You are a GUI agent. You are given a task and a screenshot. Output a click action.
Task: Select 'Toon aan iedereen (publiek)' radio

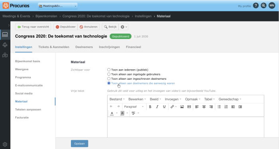(109, 70)
